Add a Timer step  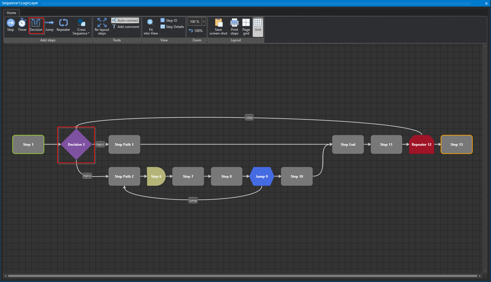[x=22, y=25]
